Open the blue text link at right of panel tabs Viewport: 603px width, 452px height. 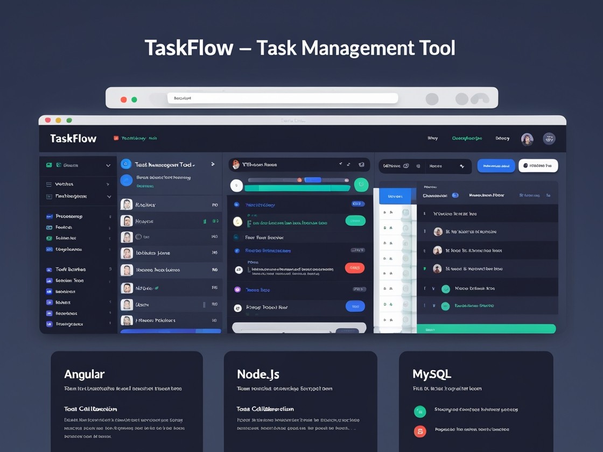coord(530,195)
